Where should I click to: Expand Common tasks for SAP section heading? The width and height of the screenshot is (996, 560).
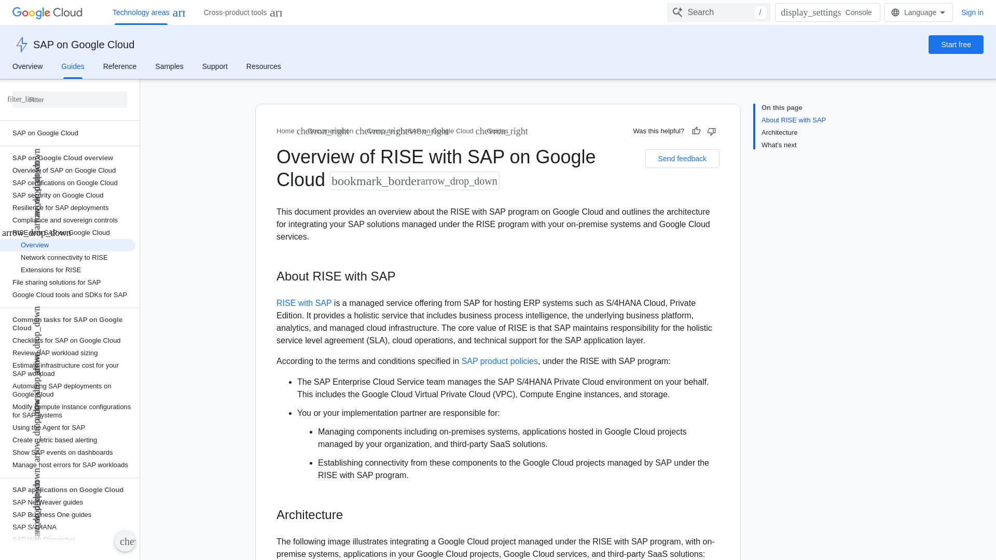pos(67,324)
